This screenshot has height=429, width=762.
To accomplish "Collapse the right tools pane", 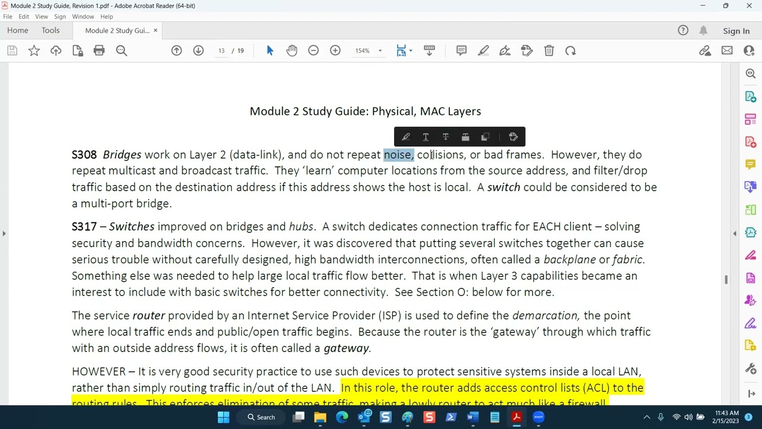I will click(735, 234).
